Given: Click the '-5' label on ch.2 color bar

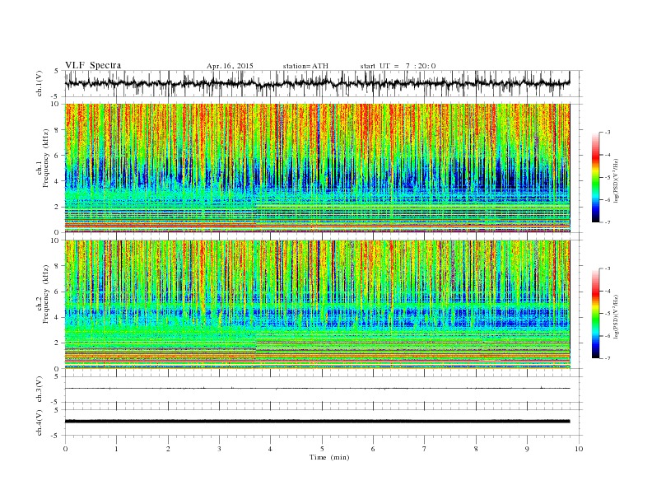Looking at the screenshot, I should 608,314.
